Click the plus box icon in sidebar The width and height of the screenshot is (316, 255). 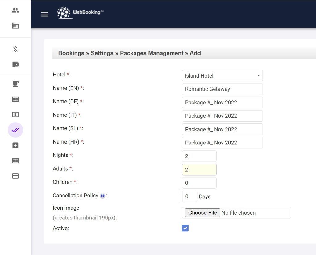[15, 145]
